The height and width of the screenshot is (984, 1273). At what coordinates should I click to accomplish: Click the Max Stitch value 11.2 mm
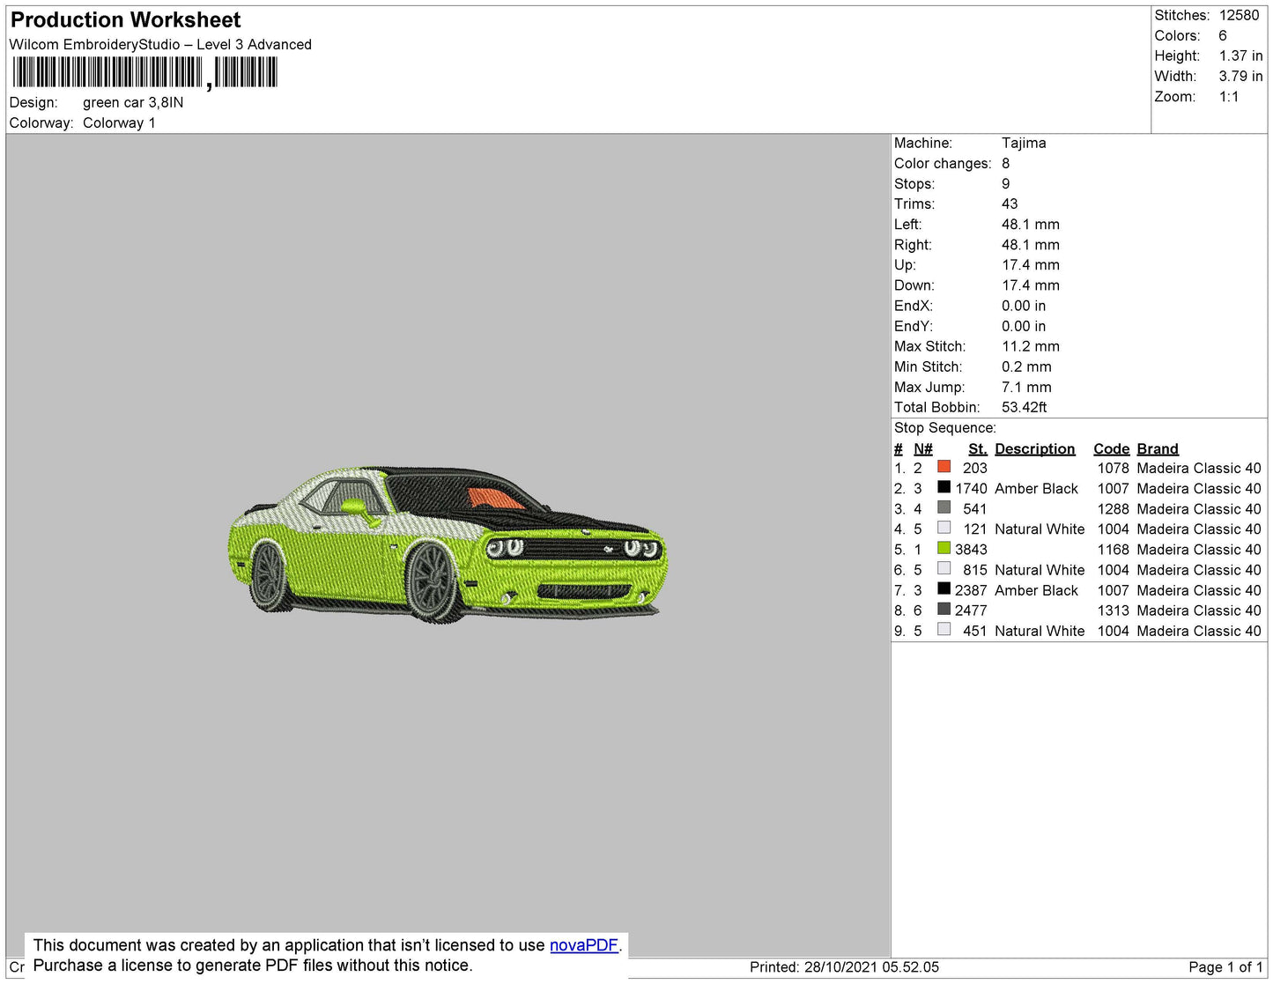(x=1031, y=346)
